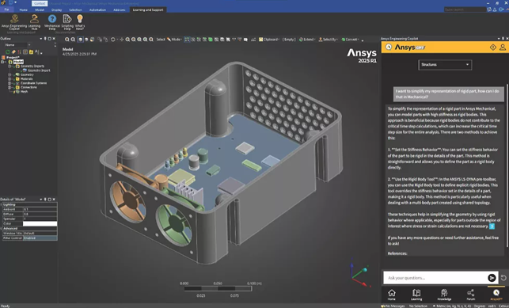Image resolution: width=509 pixels, height=308 pixels.
Task: Click the diamond info icon in AnsysGPT header
Action: [x=492, y=48]
